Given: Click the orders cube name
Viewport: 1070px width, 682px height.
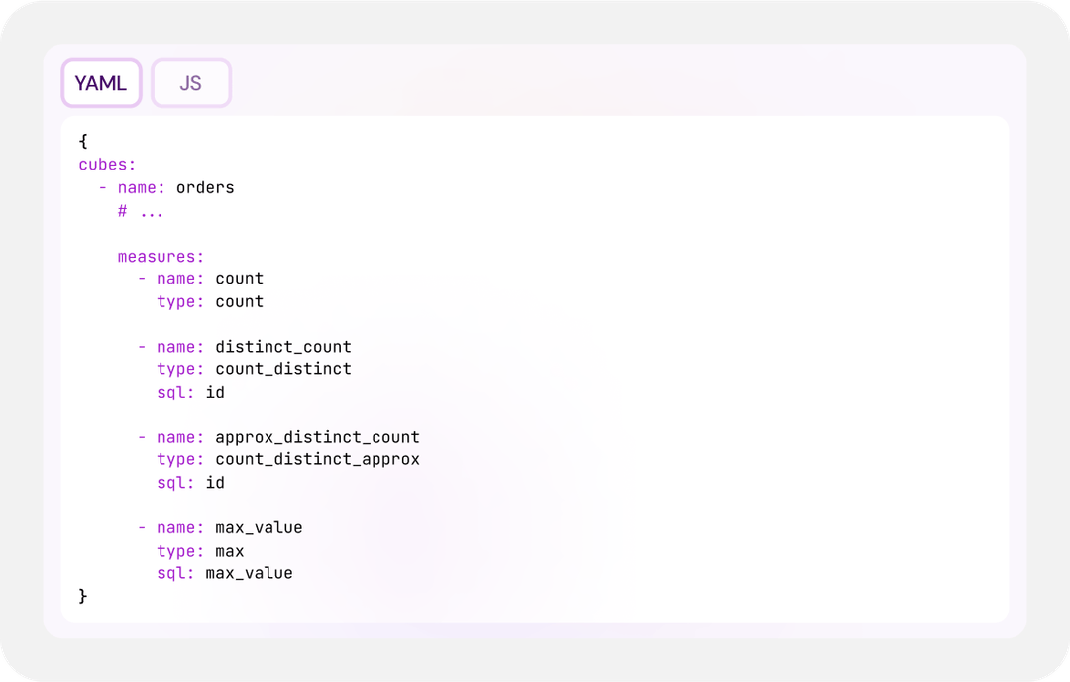Looking at the screenshot, I should (x=204, y=187).
